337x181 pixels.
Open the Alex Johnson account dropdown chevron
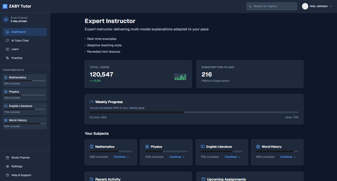pyautogui.click(x=330, y=6)
